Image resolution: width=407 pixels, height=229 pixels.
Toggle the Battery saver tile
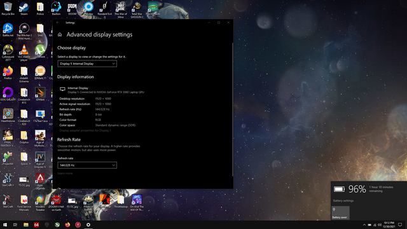click(x=340, y=213)
